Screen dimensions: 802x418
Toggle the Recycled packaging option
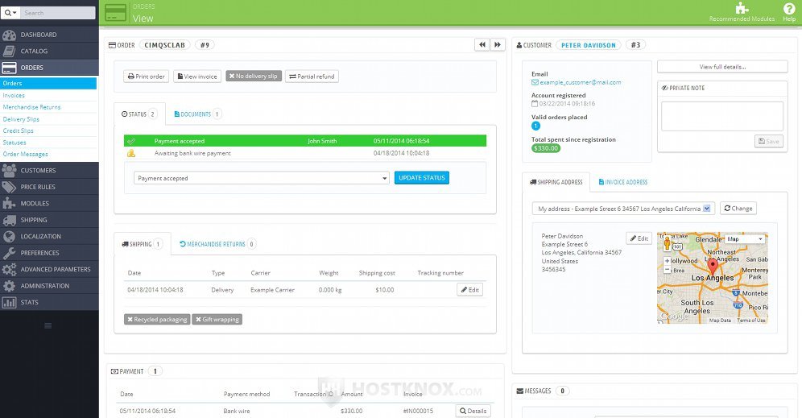pos(157,319)
